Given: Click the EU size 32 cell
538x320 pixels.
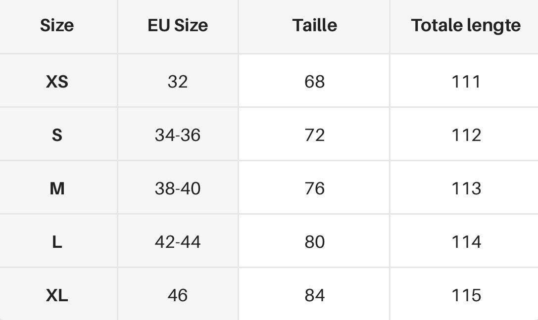Looking at the screenshot, I should (178, 81).
